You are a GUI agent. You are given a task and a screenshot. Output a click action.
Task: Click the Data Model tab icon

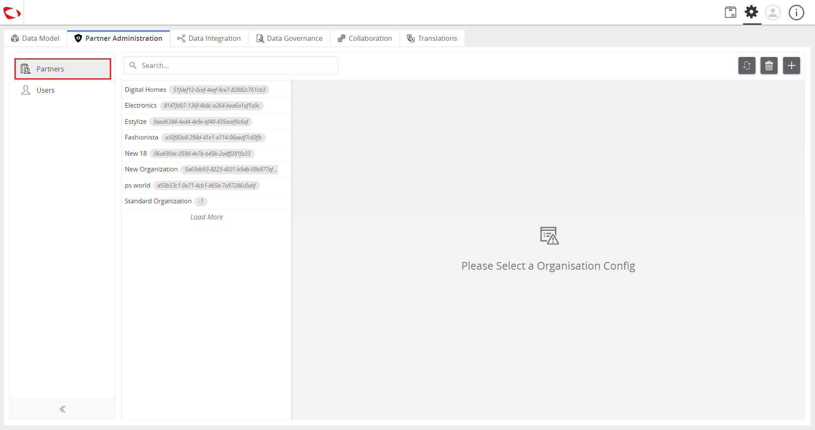pyautogui.click(x=15, y=38)
